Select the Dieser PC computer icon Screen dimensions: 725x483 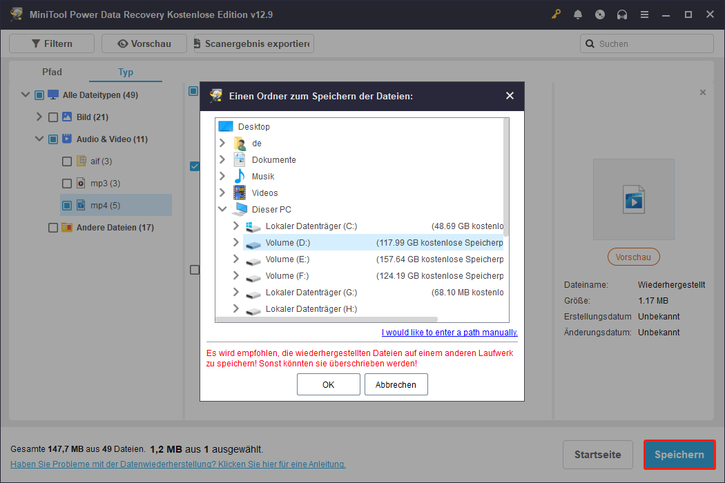pos(240,209)
